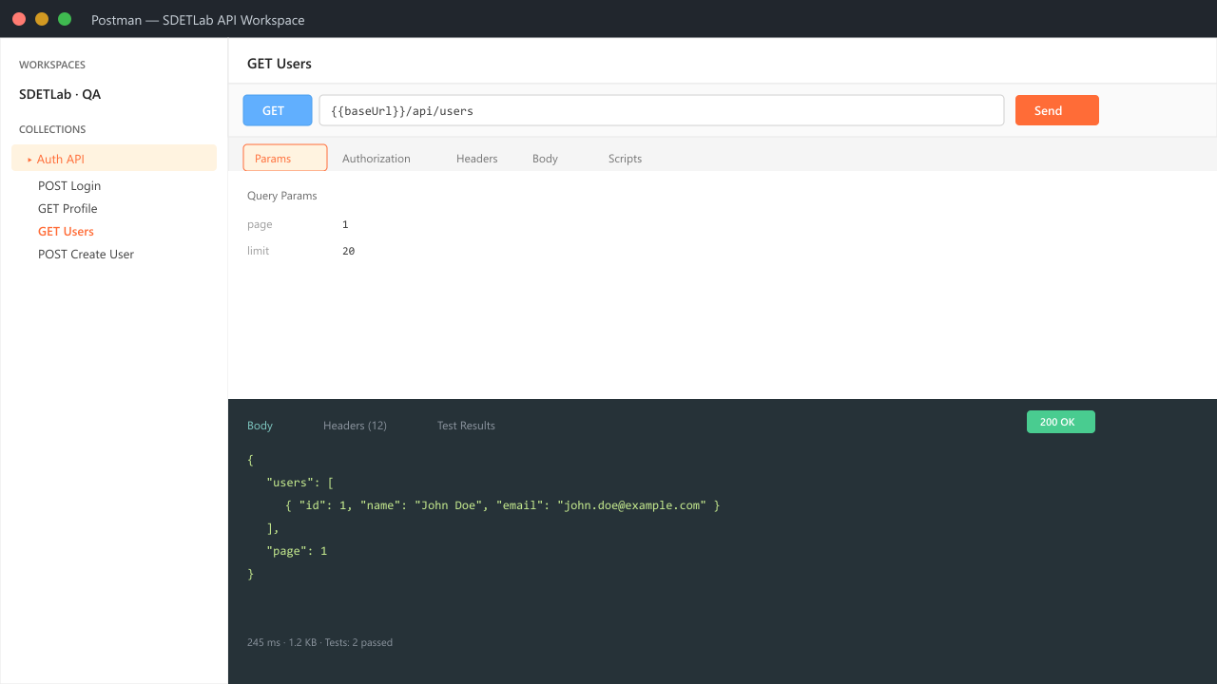
Task: Click the GET Users request title
Action: [280, 64]
